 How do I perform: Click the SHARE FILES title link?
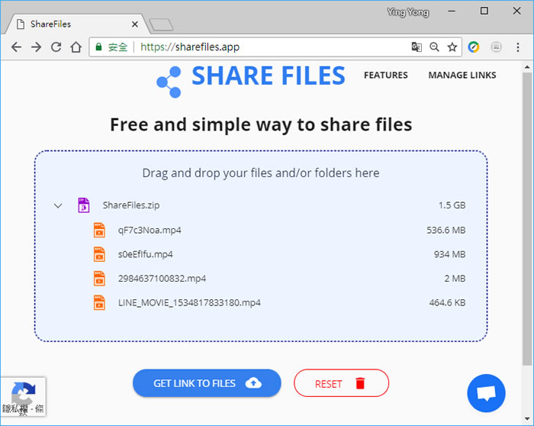269,76
